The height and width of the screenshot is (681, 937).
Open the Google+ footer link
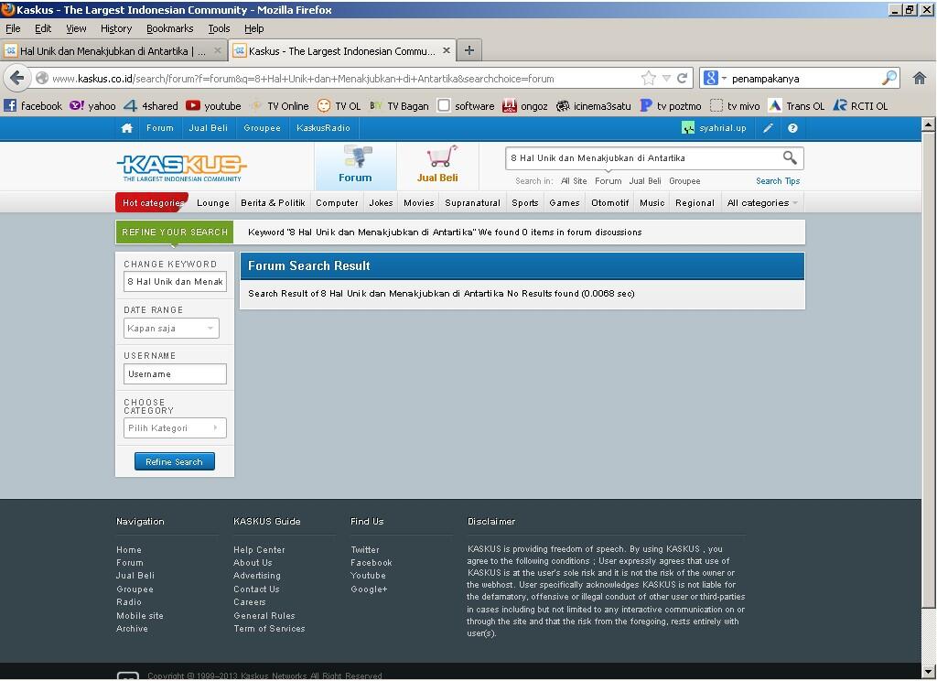(x=370, y=589)
